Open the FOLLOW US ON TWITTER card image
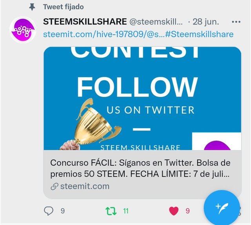This screenshot has height=225, width=251. point(142,98)
